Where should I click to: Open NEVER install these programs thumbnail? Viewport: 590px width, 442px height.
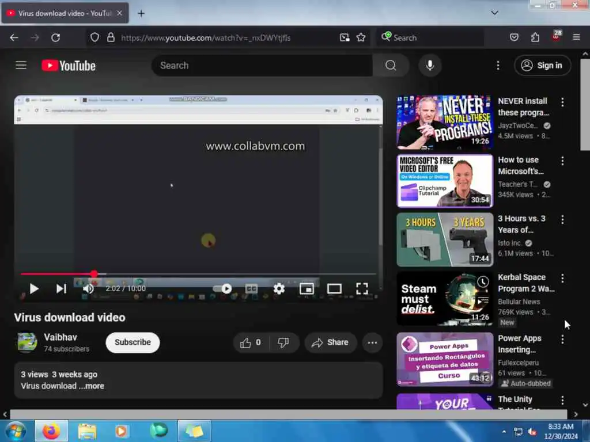445,122
